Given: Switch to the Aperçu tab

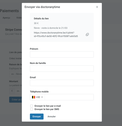Looking at the screenshot, I should pos(6,18).
